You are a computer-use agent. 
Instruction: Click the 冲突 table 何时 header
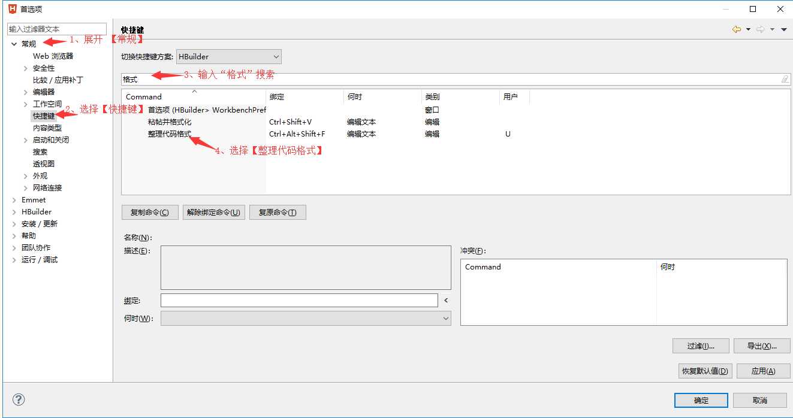pos(722,267)
